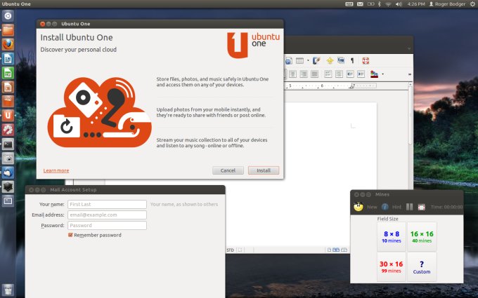Click the Password field in Mail Setup
Image resolution: width=478 pixels, height=298 pixels.
107,225
